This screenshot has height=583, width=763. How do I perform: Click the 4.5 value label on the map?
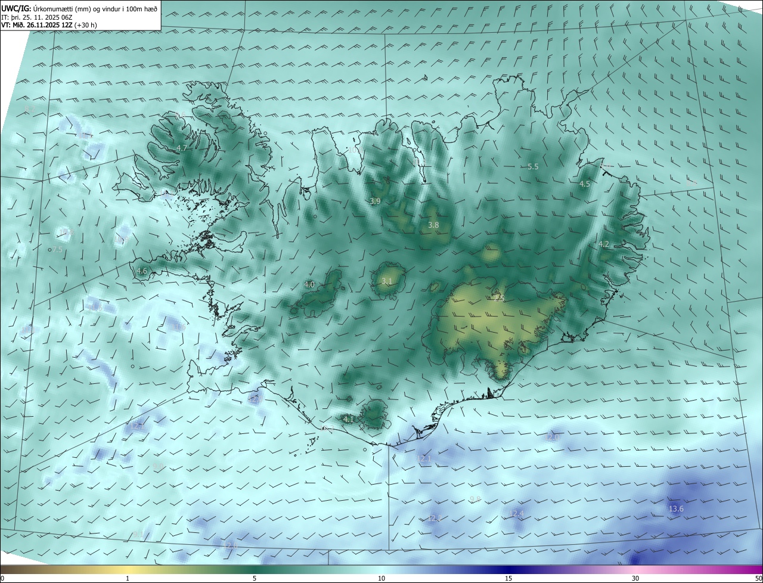[x=585, y=184]
